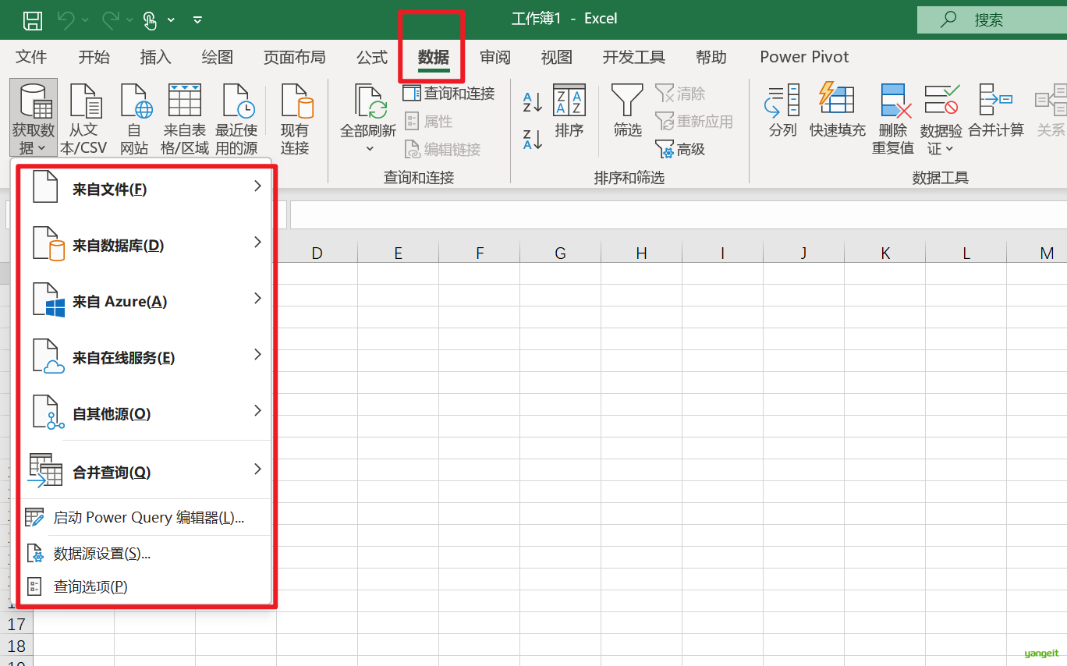Image resolution: width=1067 pixels, height=666 pixels.
Task: Click the Filter (筛选) funnel icon
Action: pyautogui.click(x=627, y=101)
